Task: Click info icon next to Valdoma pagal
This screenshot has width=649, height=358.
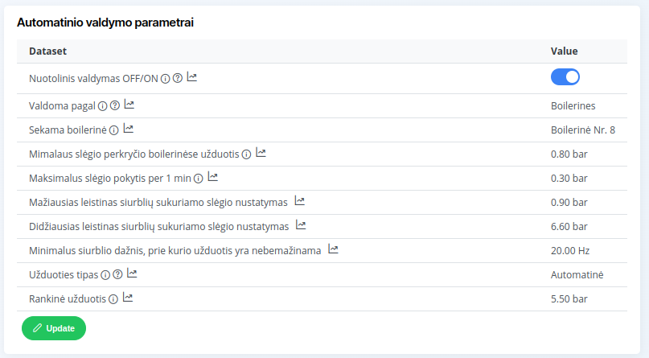Action: coord(102,105)
